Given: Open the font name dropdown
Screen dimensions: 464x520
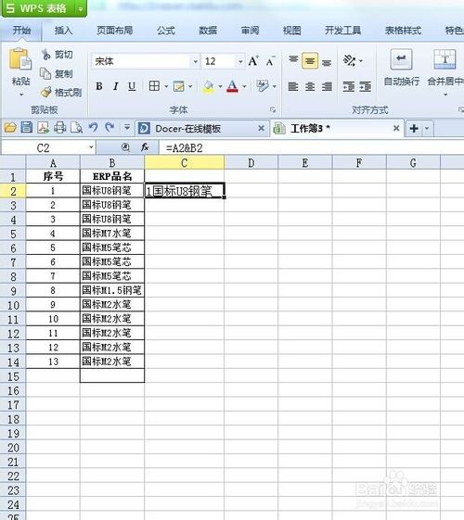Looking at the screenshot, I should (x=195, y=61).
